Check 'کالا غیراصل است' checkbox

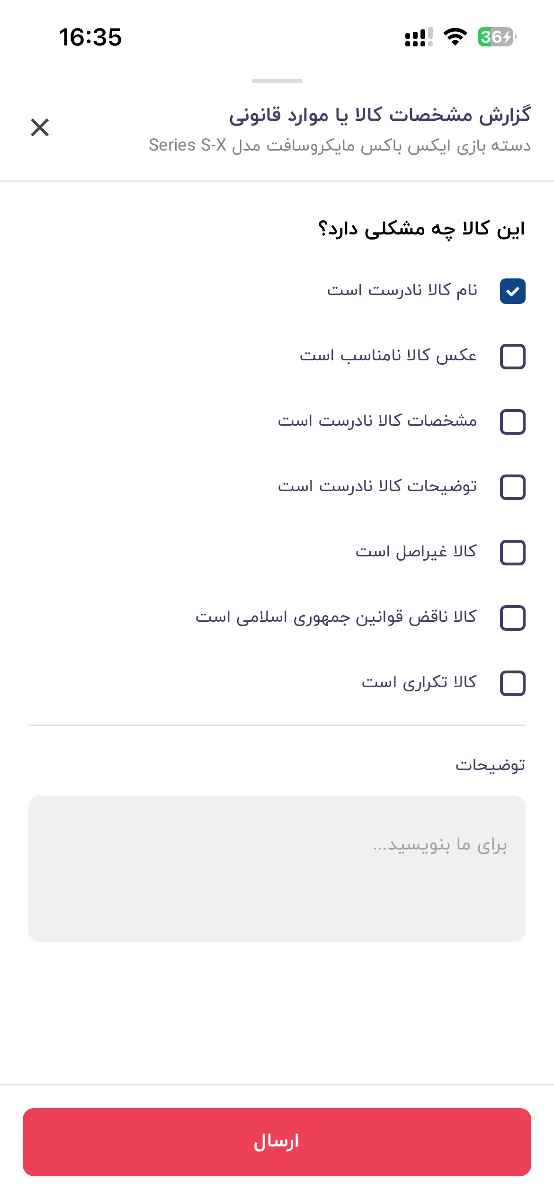(513, 553)
